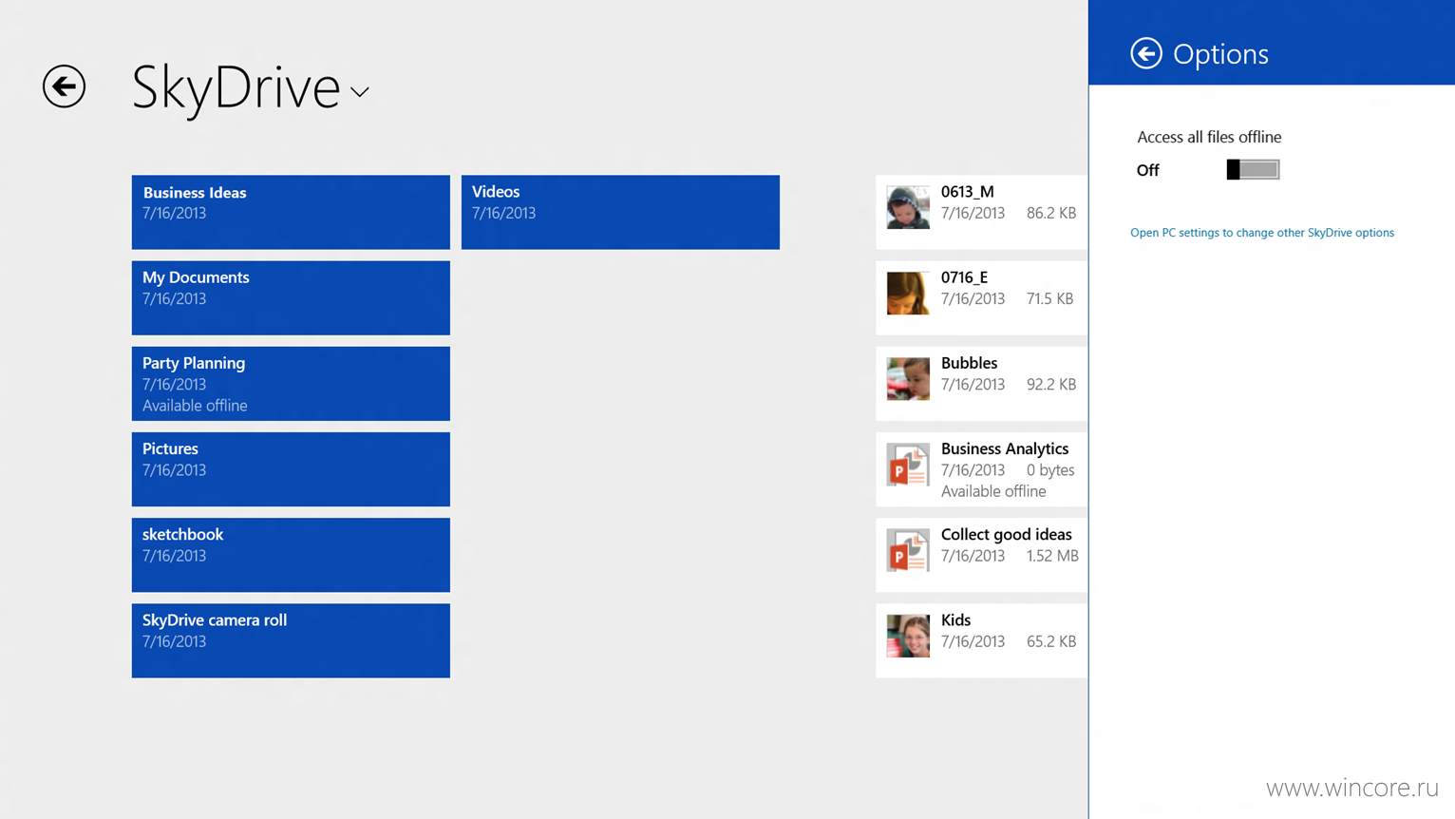Viewport: 1455px width, 819px height.
Task: Click the Bubbles photo thumbnail
Action: pyautogui.click(x=908, y=378)
